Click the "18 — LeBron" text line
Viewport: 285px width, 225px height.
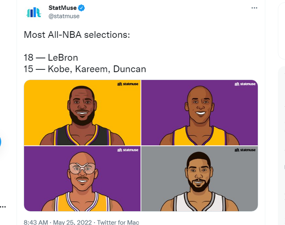[51, 58]
